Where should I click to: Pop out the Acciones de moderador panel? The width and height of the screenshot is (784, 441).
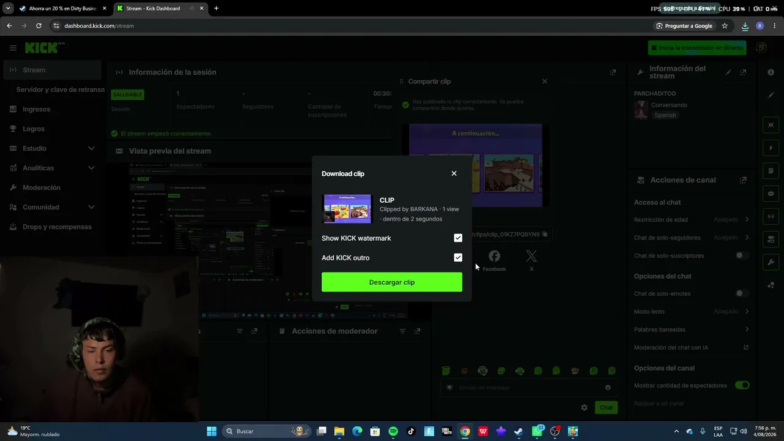coord(417,331)
